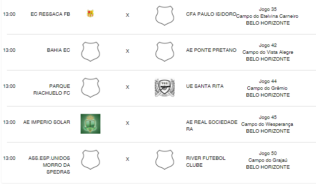Click the River Futebol Clube shield placeholder

coord(165,160)
